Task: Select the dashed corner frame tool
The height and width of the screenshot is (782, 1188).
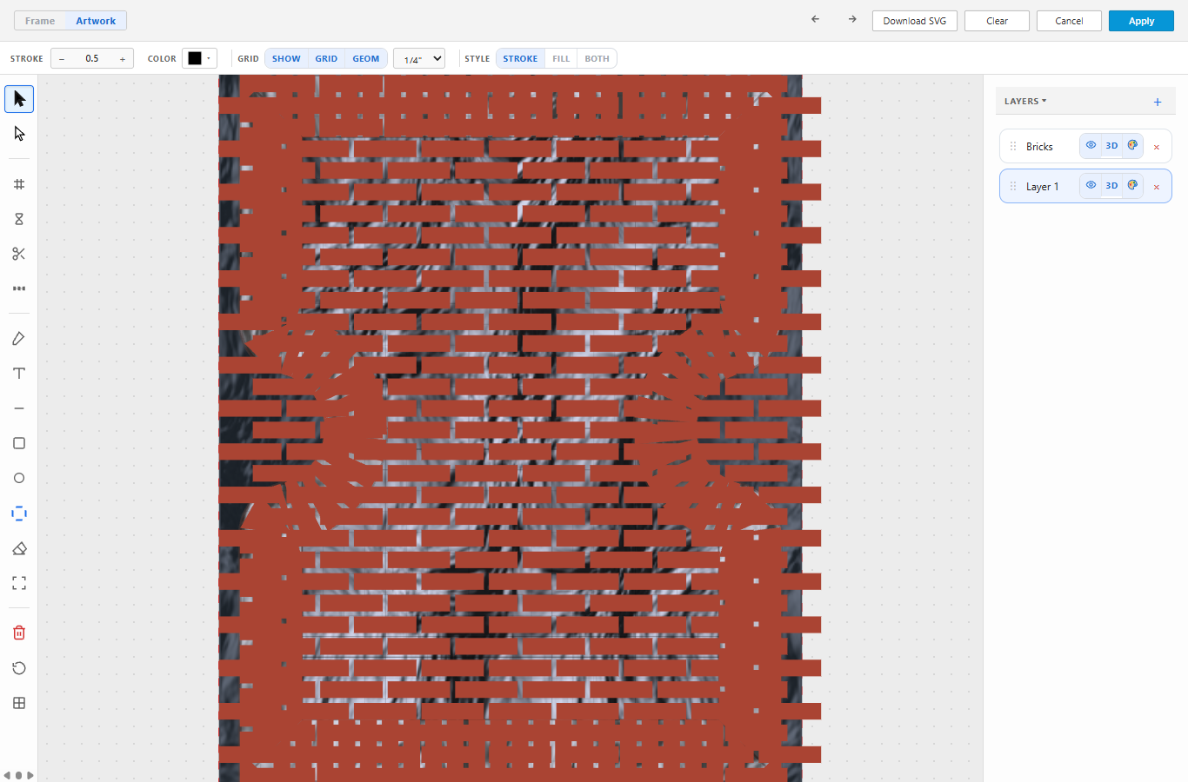Action: click(19, 583)
